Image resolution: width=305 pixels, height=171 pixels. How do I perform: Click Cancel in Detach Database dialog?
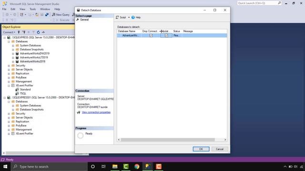coord(220,149)
